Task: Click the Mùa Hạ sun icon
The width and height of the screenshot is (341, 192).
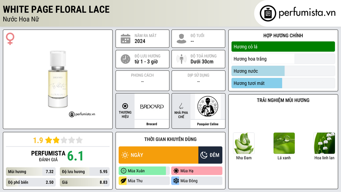Action: (176, 171)
